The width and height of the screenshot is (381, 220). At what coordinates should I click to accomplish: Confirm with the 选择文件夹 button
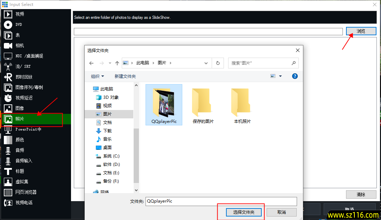pyautogui.click(x=244, y=212)
